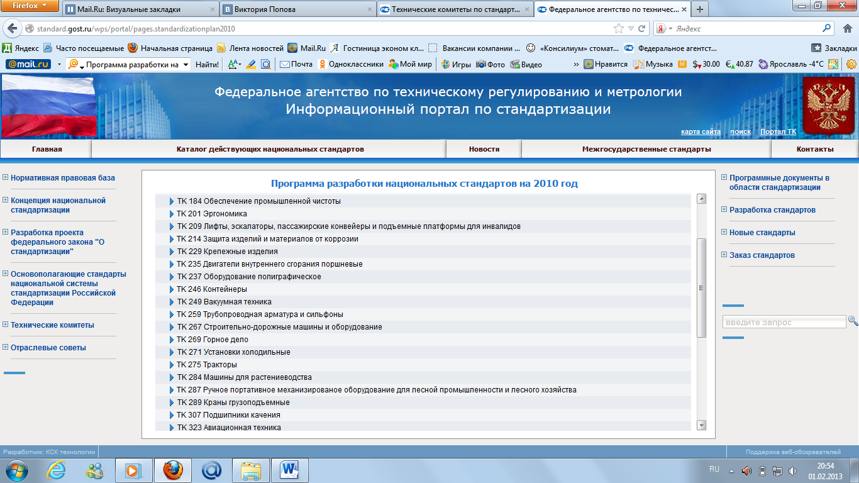Reload the page with the refresh icon

coord(642,29)
